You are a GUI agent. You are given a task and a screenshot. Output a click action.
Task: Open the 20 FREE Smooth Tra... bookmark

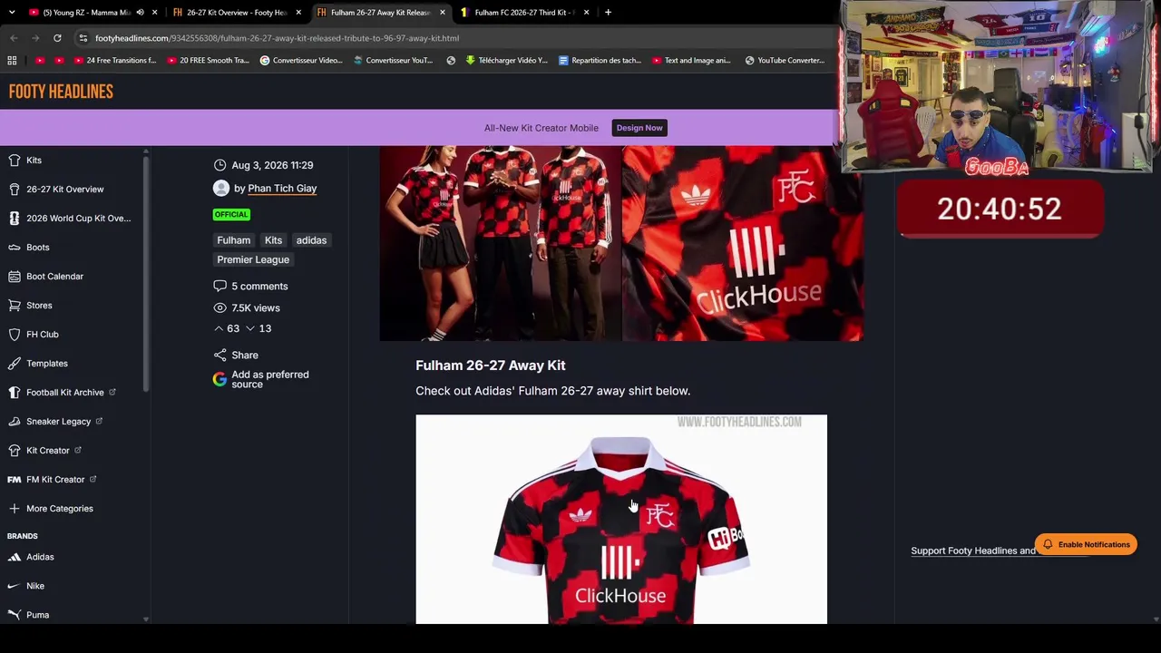208,61
